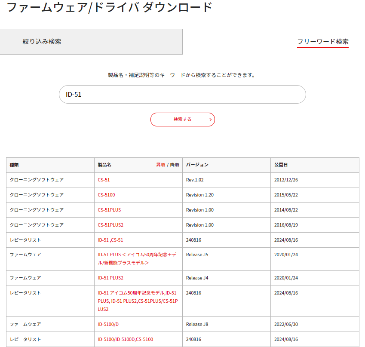Click date cell 2015/05/22
Viewport: 365px width, 347px height.
286,195
